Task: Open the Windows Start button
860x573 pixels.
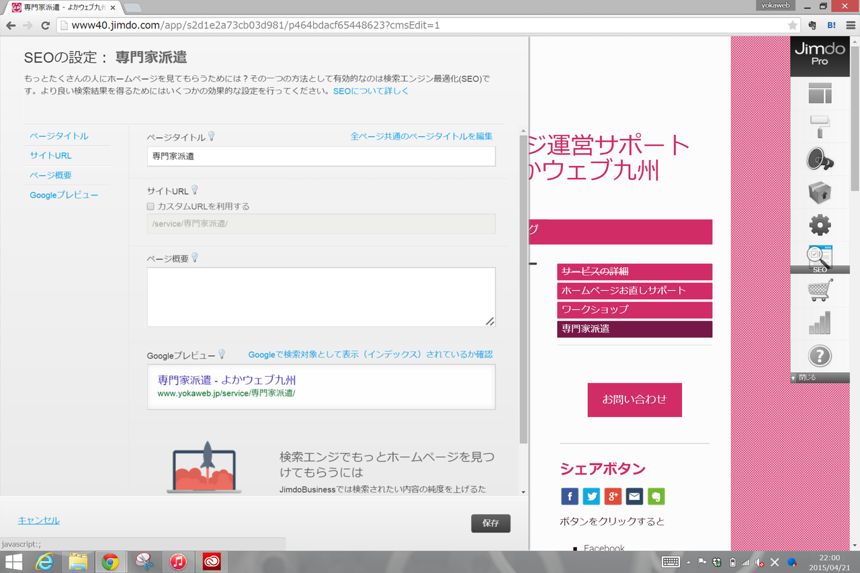Action: (x=13, y=562)
